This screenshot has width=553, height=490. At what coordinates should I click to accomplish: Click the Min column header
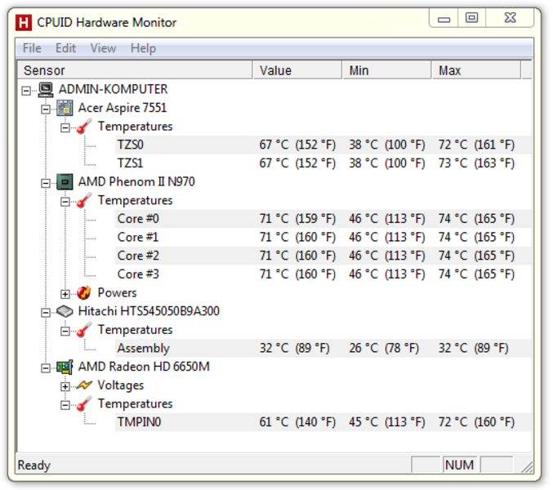[x=387, y=70]
